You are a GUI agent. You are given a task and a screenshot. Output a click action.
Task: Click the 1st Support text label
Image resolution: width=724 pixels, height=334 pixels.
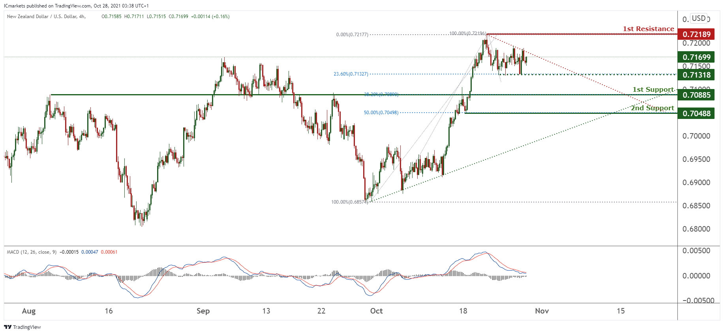click(653, 89)
